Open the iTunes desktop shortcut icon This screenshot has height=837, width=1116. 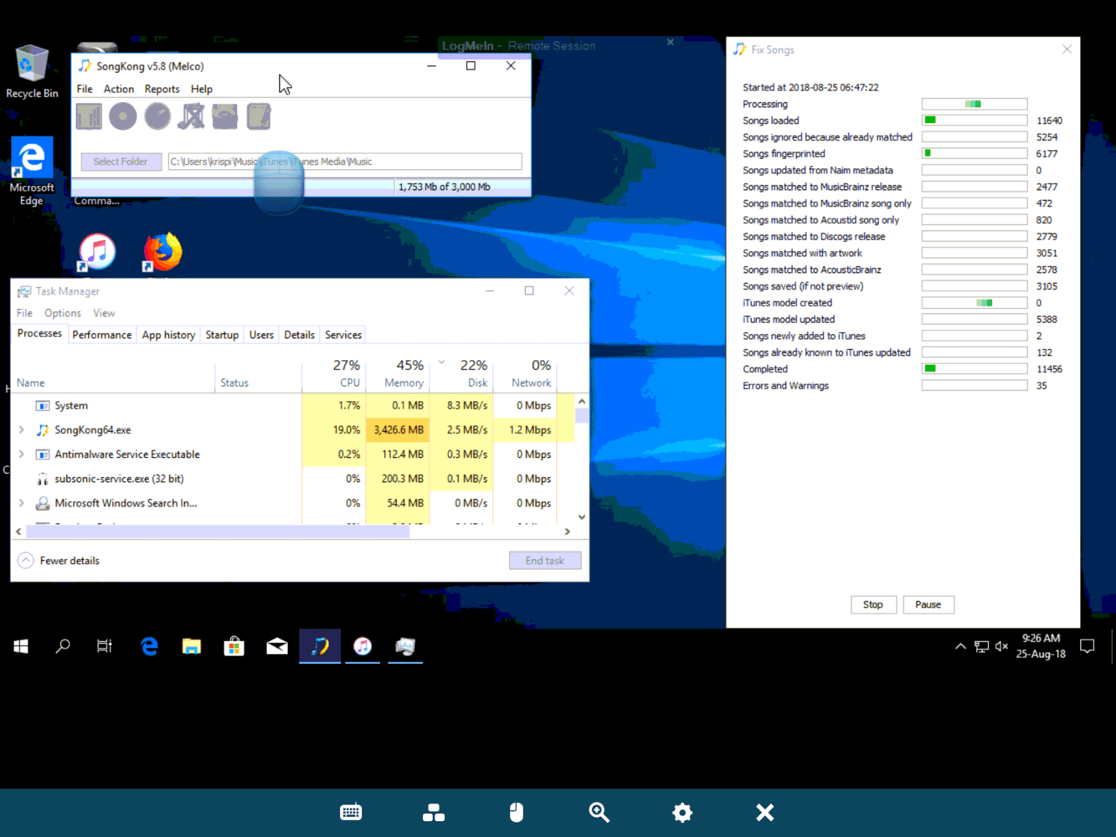pos(97,252)
